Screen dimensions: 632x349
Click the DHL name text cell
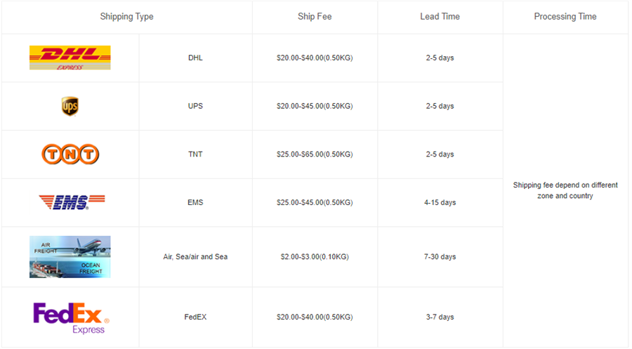(x=195, y=58)
